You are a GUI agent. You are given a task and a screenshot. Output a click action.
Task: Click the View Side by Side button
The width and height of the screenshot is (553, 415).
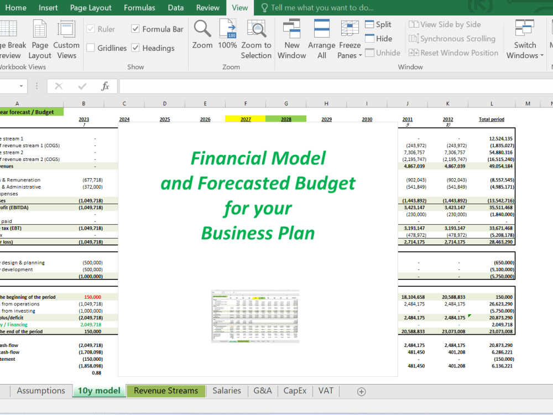[445, 24]
